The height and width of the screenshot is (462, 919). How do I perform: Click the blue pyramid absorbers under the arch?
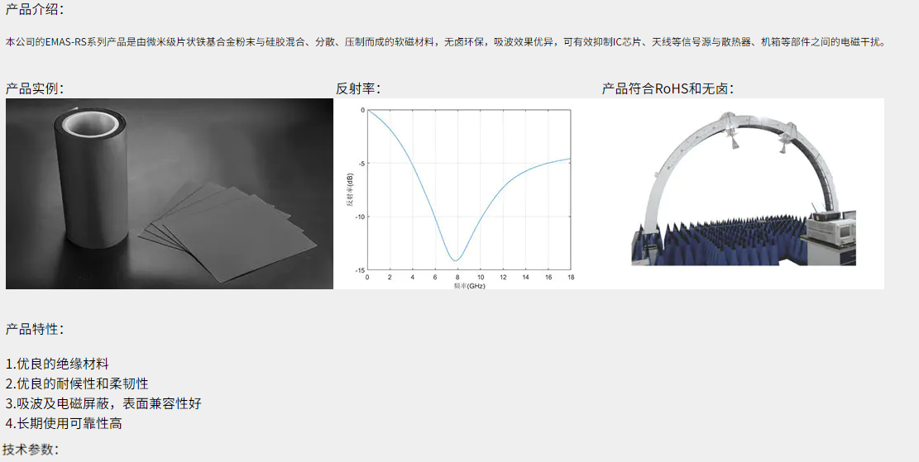[720, 240]
